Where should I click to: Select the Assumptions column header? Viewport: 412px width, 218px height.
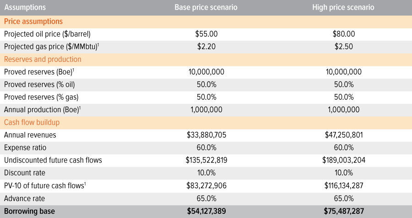(25, 7)
